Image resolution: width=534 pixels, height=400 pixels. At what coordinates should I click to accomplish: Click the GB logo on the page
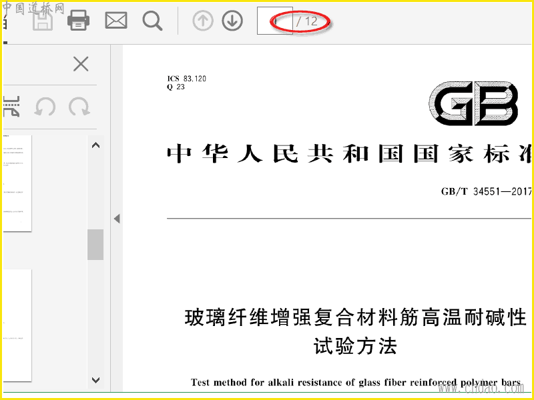pos(473,103)
